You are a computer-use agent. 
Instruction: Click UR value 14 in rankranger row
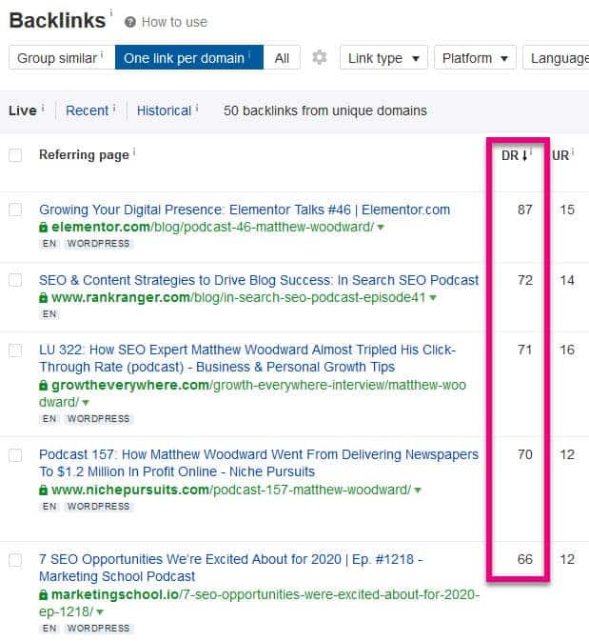click(x=567, y=280)
